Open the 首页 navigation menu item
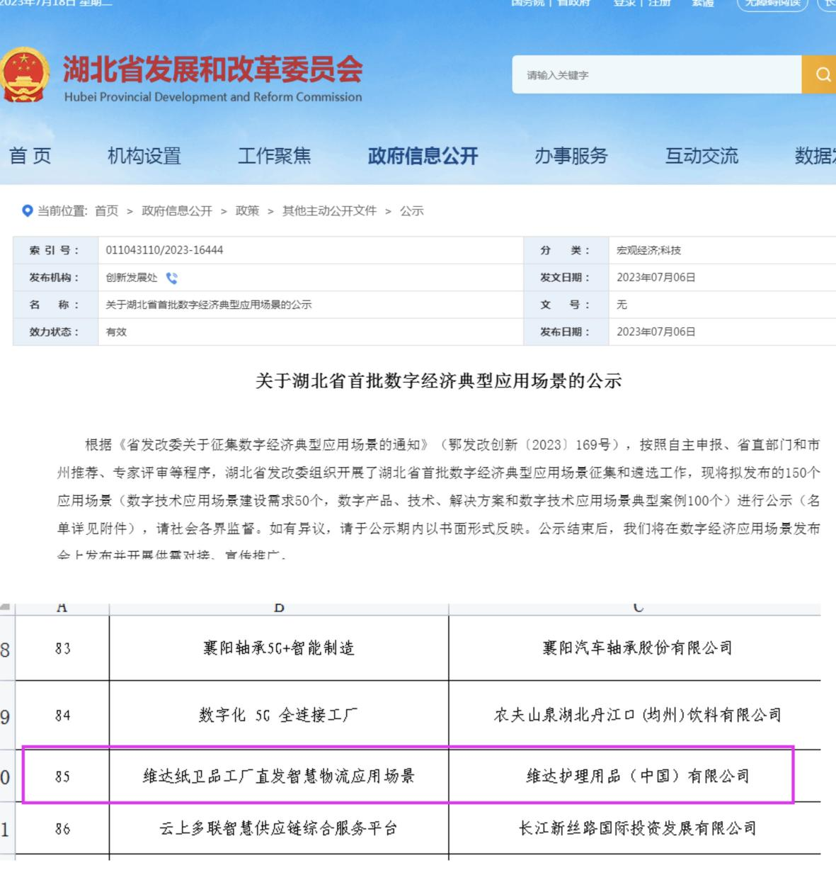836x892 pixels. pyautogui.click(x=30, y=156)
